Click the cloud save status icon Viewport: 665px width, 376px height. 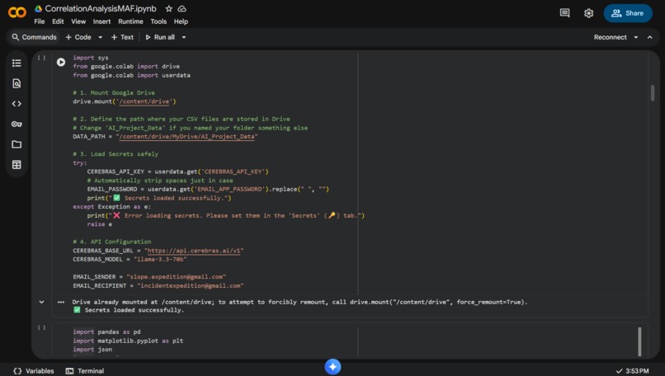click(182, 8)
